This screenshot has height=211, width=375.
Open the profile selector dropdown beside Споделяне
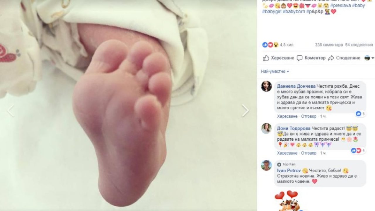pyautogui.click(x=369, y=58)
